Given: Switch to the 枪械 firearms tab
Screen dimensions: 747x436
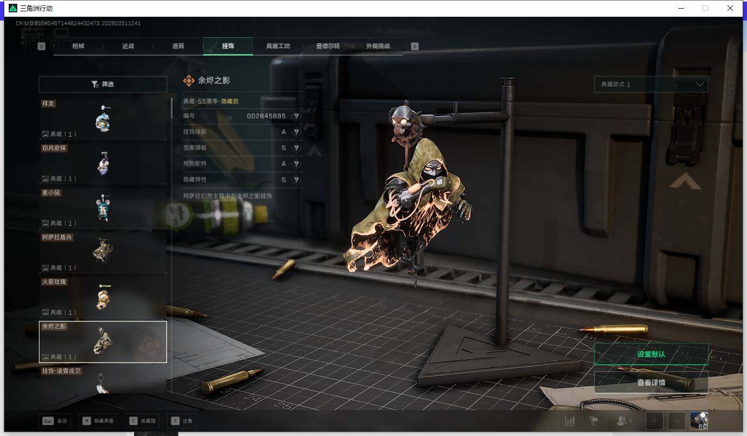Looking at the screenshot, I should (x=78, y=46).
